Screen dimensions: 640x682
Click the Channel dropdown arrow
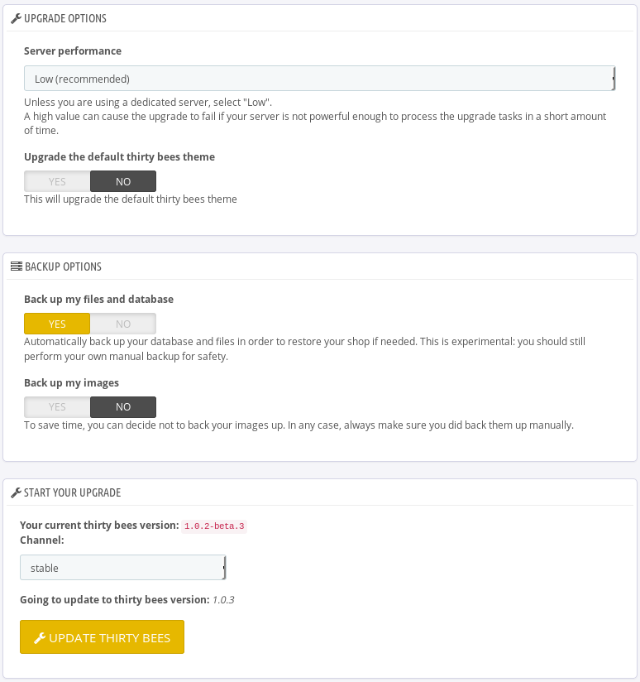point(224,568)
